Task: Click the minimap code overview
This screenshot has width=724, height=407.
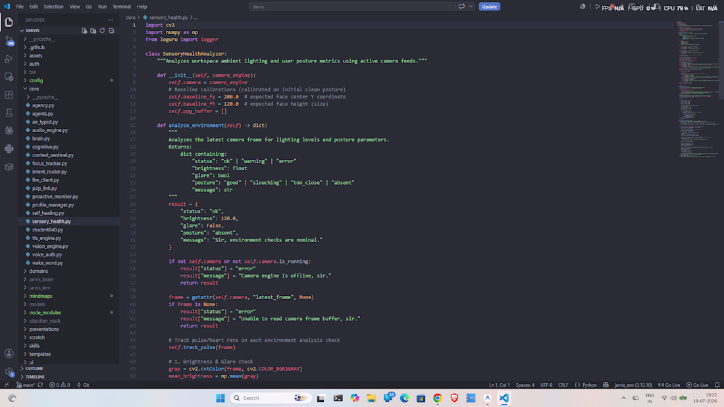Action: pyautogui.click(x=697, y=90)
